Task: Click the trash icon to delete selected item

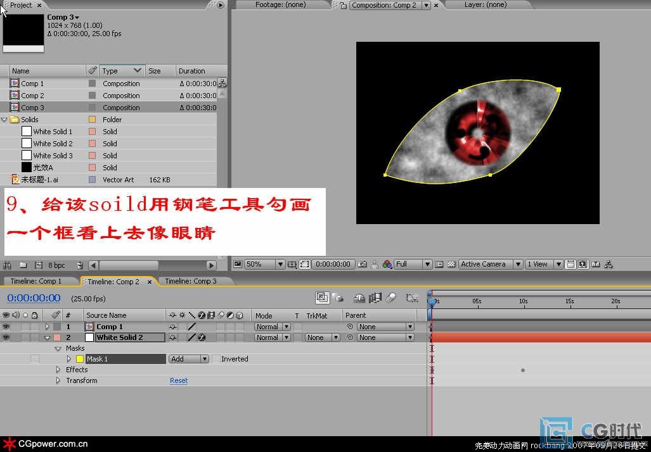Action: click(79, 265)
